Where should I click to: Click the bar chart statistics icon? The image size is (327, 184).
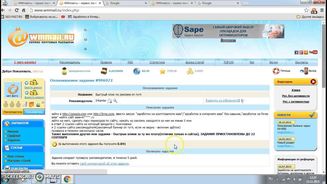38,104
